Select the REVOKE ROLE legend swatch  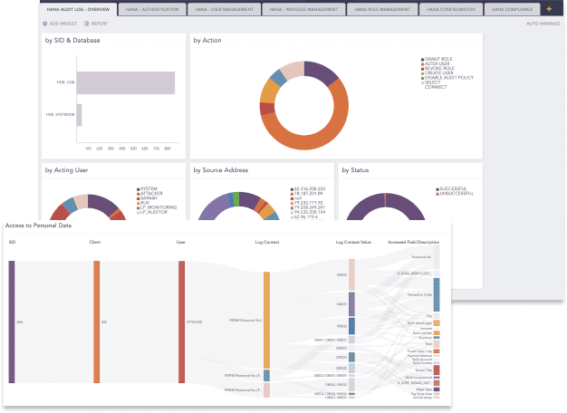[422, 69]
